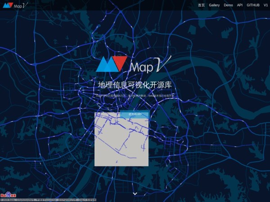The width and height of the screenshot is (270, 202).
Task: Open the Demo navigation link
Action: pos(228,5)
